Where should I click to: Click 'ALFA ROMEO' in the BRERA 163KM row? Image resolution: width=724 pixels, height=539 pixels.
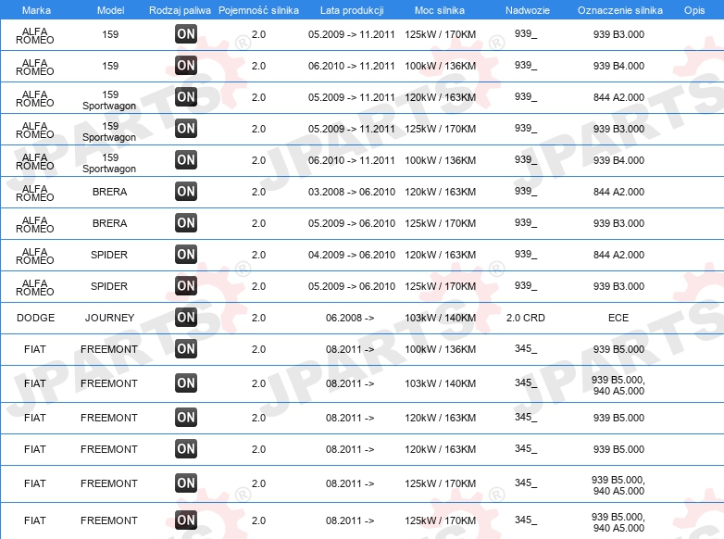pos(34,193)
